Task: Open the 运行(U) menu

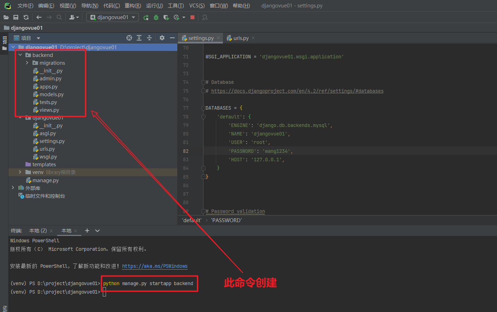Action: coord(155,6)
